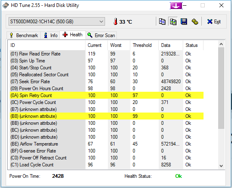Click the Exit button
Screen dimensions: 232x188
point(214,22)
